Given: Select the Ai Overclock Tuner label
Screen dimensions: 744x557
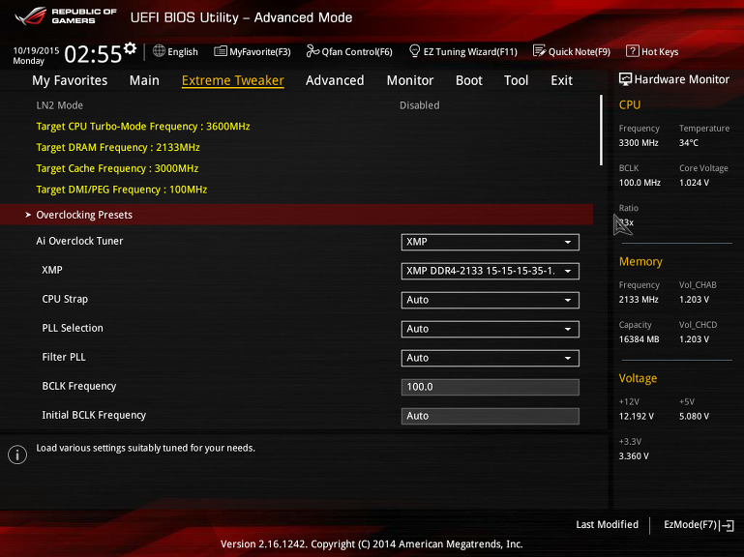Looking at the screenshot, I should coord(79,241).
